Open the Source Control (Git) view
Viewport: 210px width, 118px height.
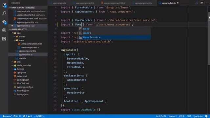[4, 22]
